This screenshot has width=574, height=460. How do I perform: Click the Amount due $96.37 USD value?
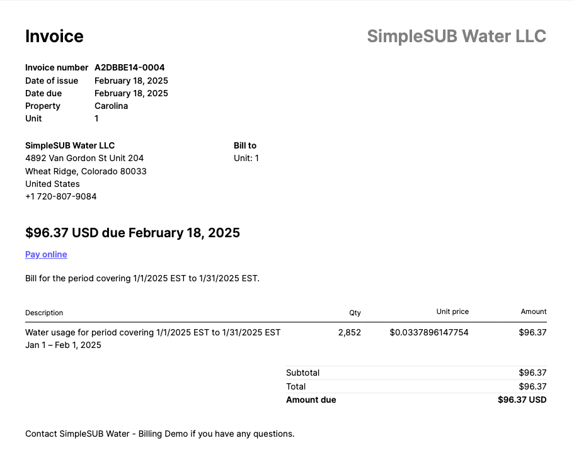tap(522, 400)
